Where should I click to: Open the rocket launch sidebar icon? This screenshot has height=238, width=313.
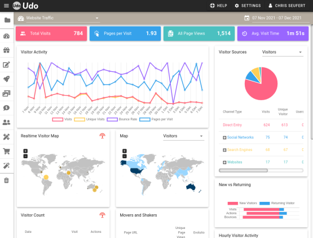click(x=7, y=79)
